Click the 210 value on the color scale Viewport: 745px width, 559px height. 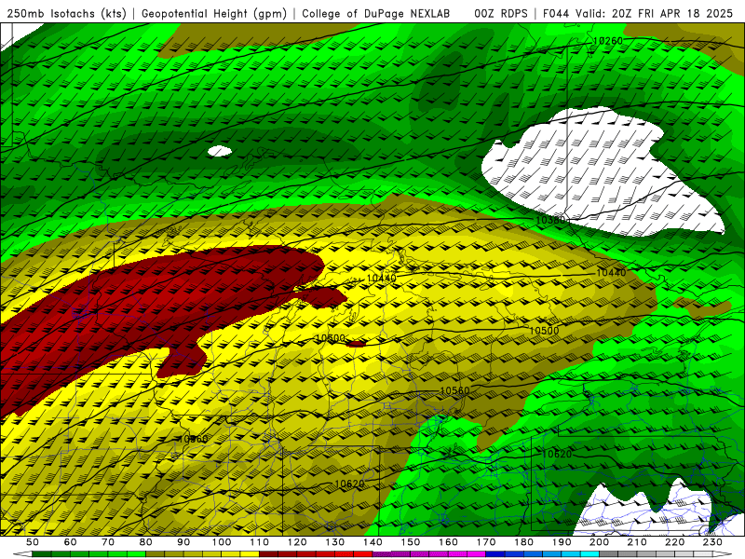point(637,542)
